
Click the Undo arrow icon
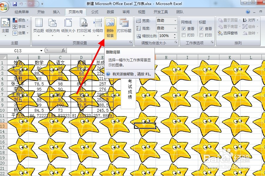tap(21, 4)
